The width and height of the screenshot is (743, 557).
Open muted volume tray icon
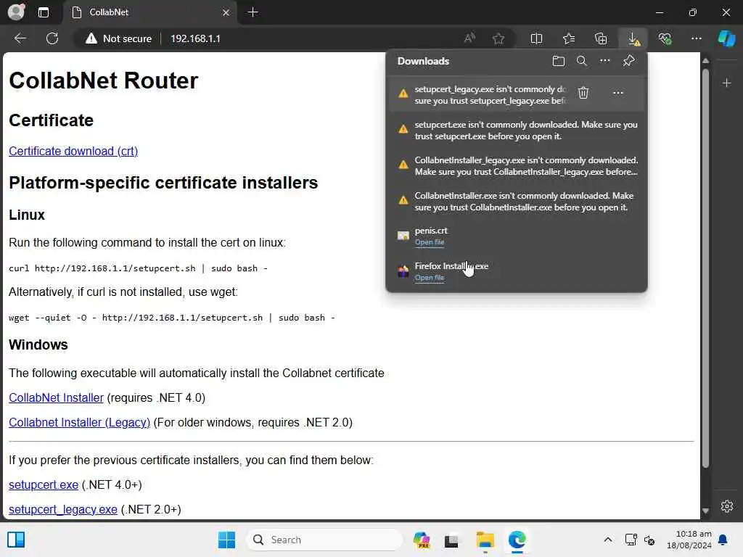click(649, 540)
